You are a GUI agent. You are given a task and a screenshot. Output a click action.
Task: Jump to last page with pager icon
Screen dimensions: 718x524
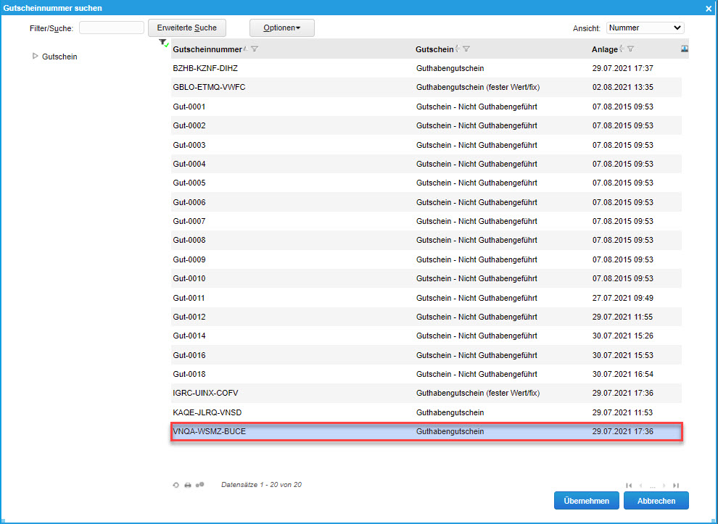point(676,485)
